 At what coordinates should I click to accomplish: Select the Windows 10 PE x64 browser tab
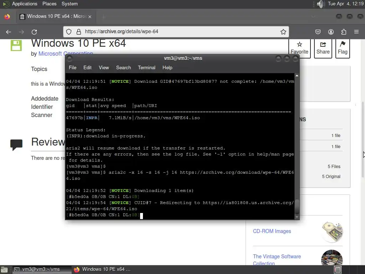(56, 16)
